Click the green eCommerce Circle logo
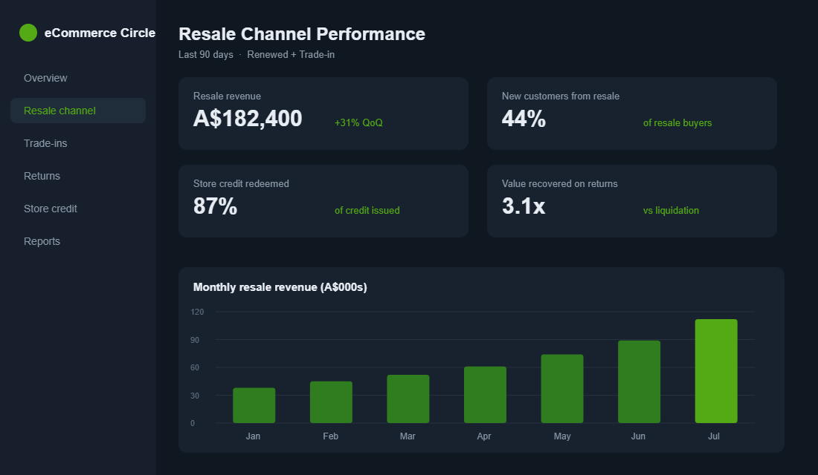818x475 pixels. (28, 33)
